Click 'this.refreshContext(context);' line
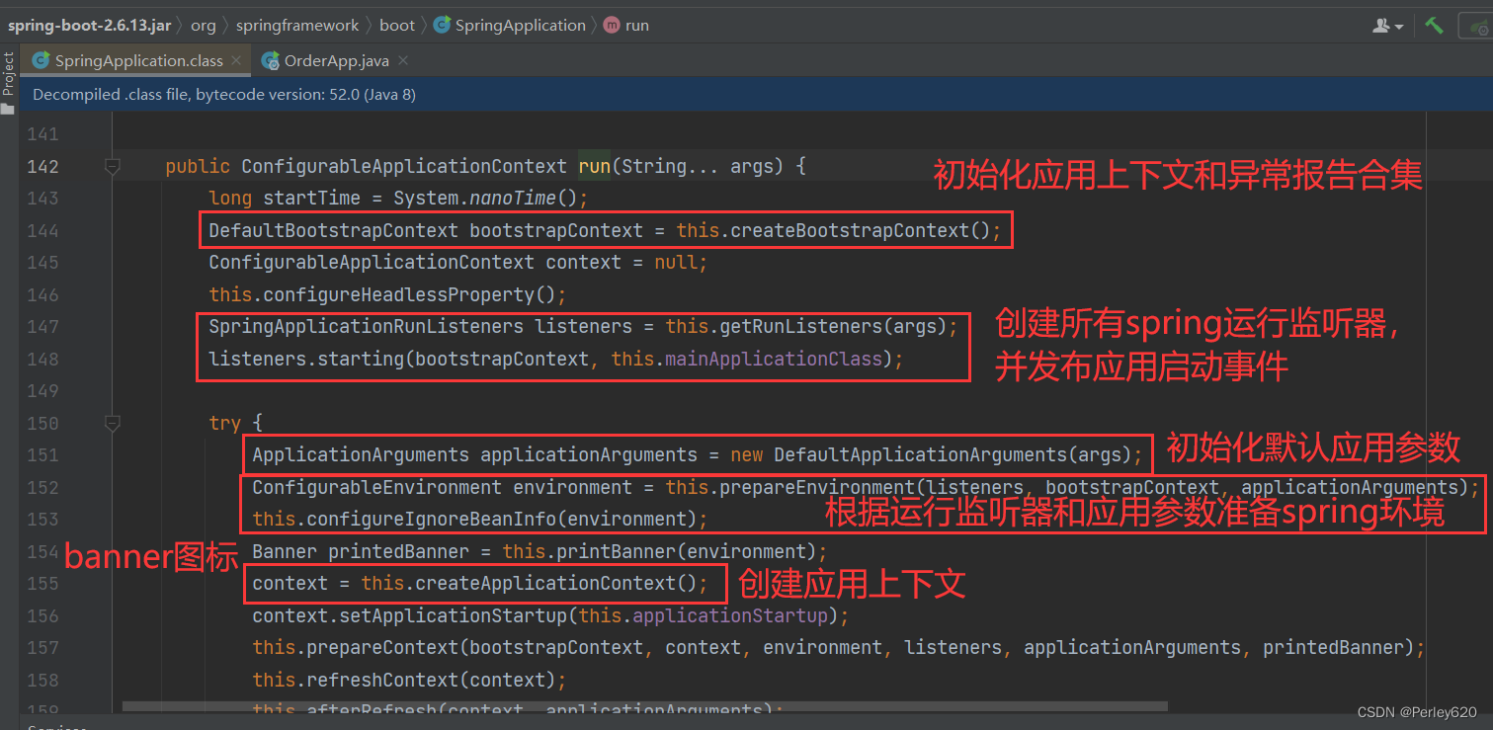 coord(409,680)
